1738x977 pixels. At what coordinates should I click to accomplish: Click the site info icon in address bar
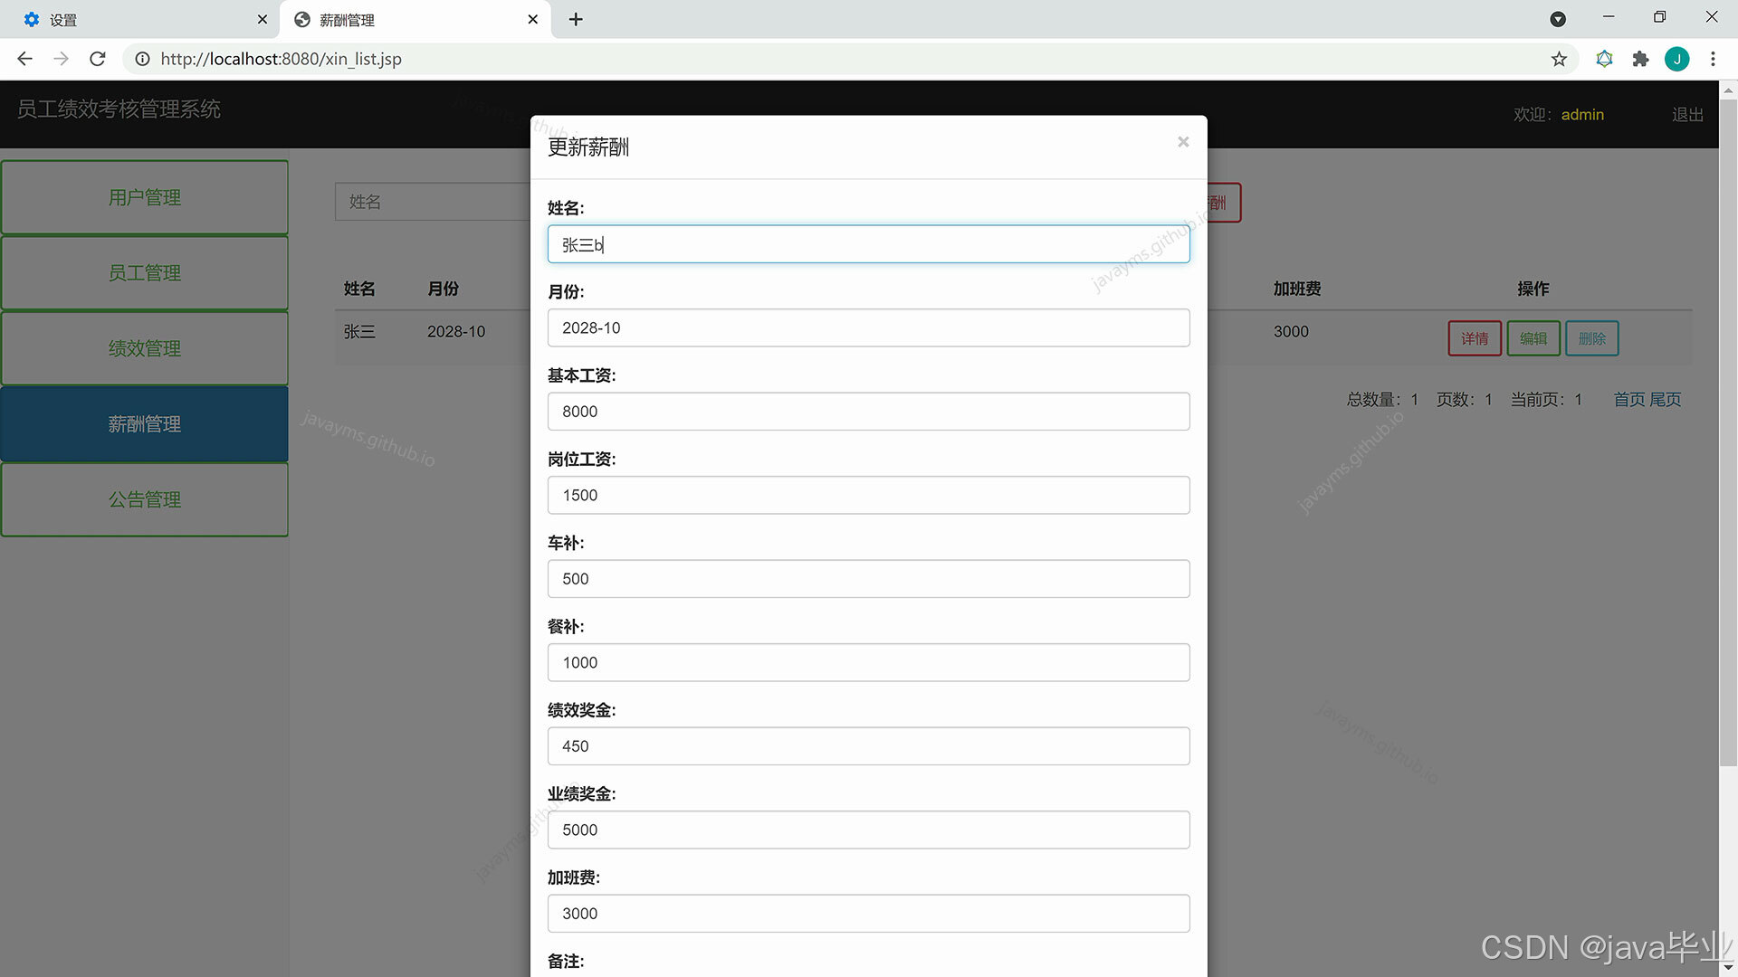pyautogui.click(x=142, y=59)
